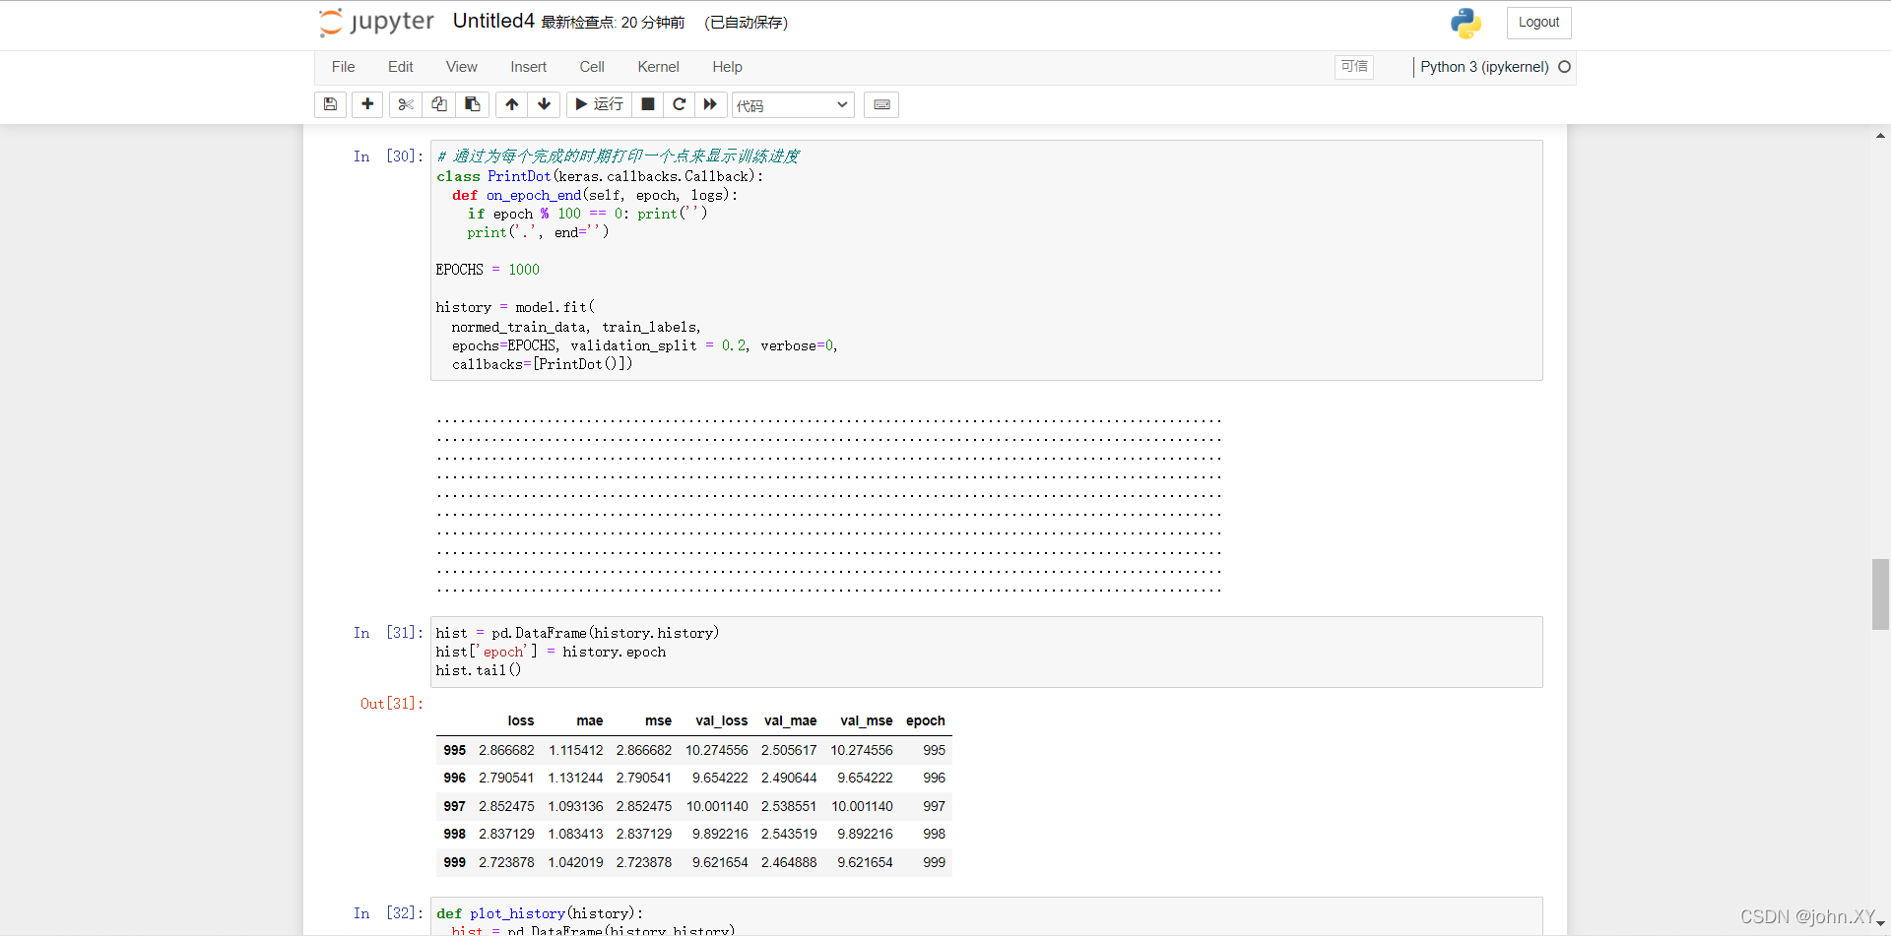
Task: Insert a cell below with the plus icon
Action: (367, 104)
